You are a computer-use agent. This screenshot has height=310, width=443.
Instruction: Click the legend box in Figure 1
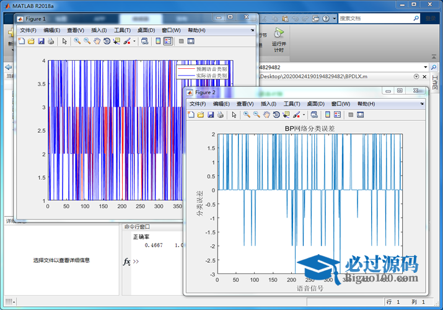pyautogui.click(x=203, y=71)
